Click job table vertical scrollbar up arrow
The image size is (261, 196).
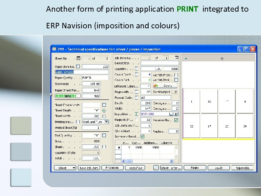click(176, 147)
